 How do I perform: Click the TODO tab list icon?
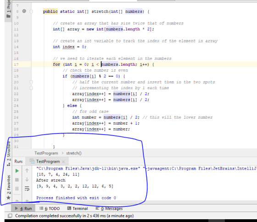click(41, 208)
